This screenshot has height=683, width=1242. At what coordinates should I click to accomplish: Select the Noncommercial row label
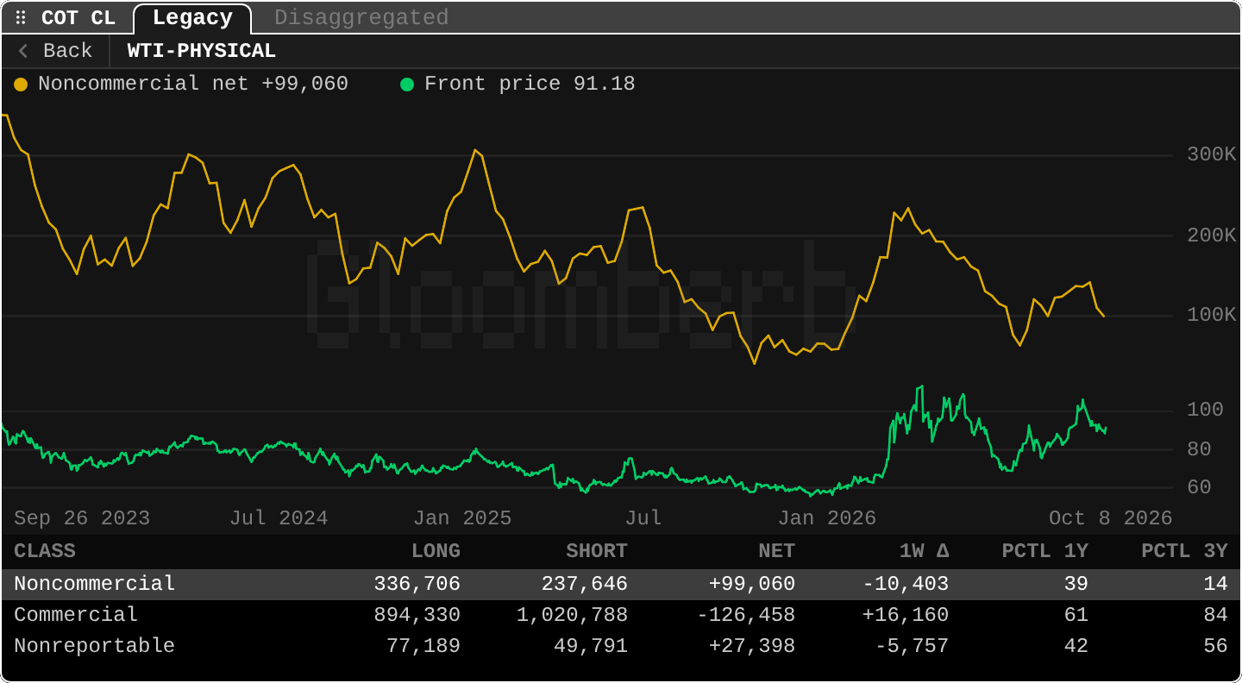point(95,584)
